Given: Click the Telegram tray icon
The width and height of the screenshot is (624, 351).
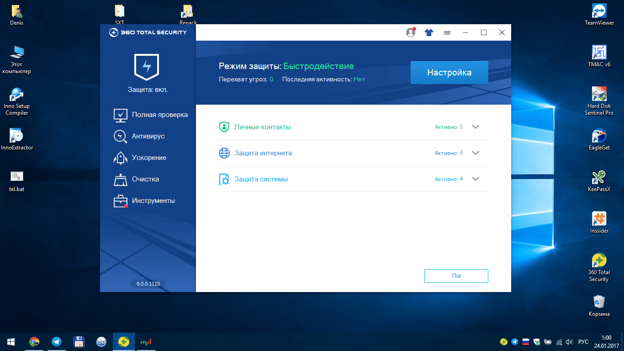Looking at the screenshot, I should pos(515,341).
